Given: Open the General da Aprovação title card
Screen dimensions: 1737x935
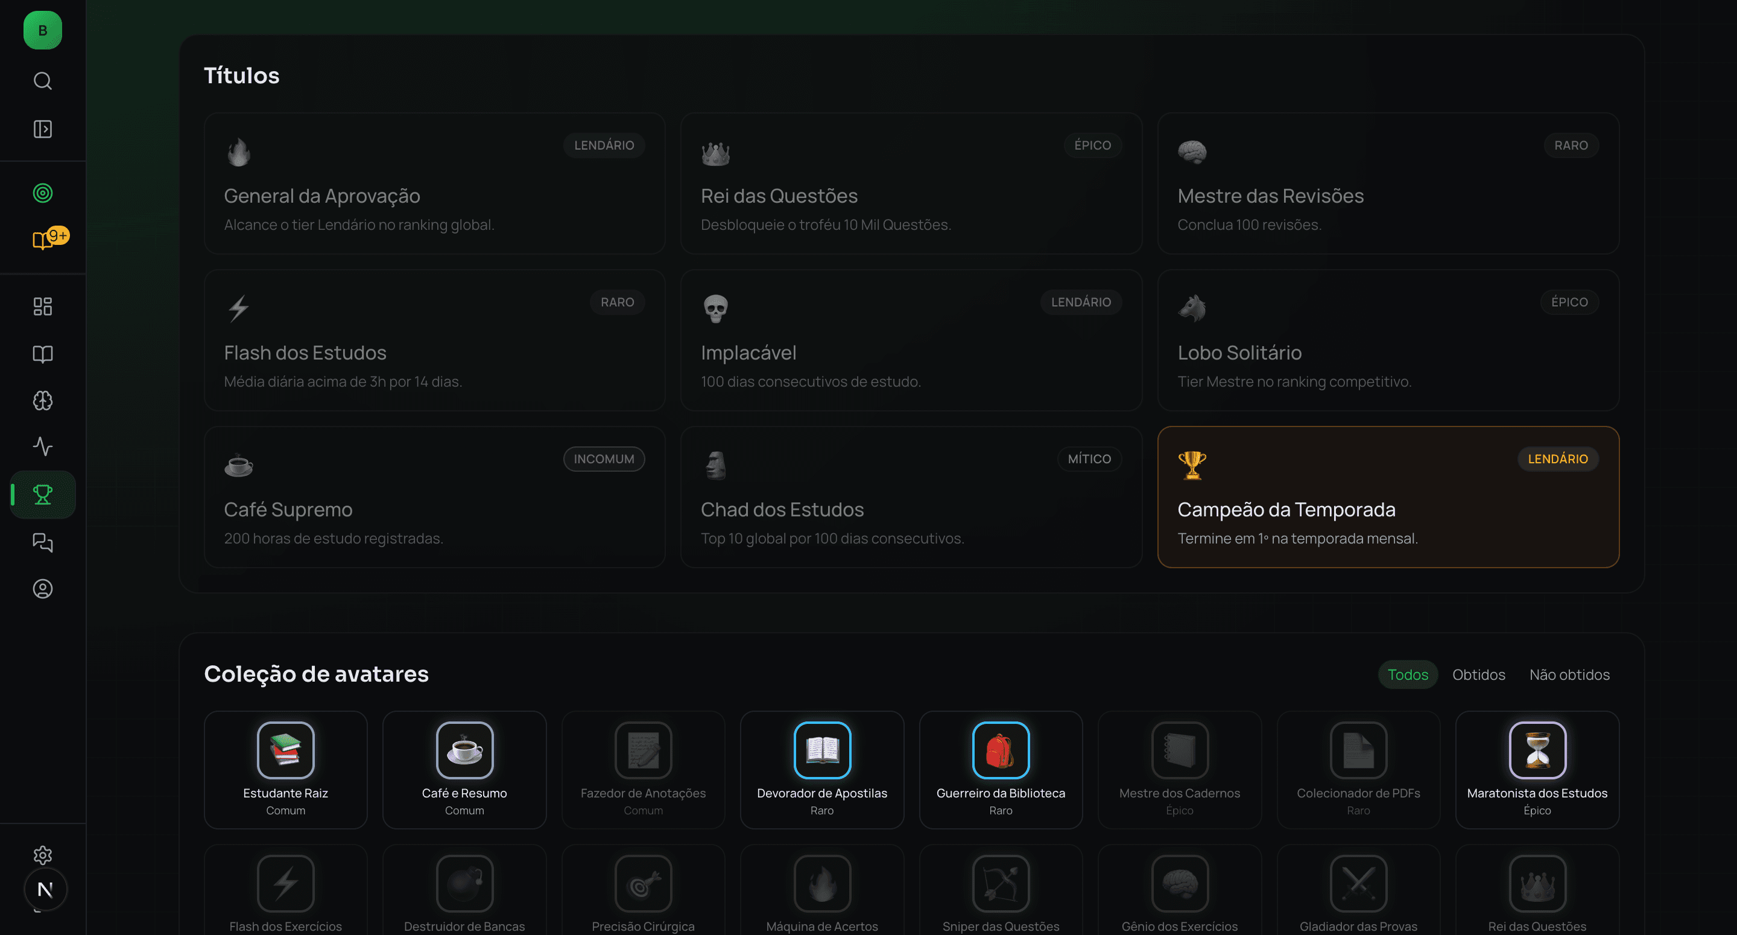Looking at the screenshot, I should click(435, 183).
